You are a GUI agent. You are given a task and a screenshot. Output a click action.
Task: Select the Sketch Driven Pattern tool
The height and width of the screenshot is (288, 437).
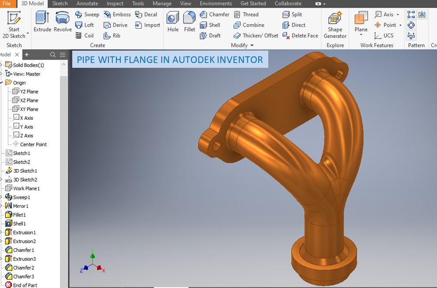[411, 36]
